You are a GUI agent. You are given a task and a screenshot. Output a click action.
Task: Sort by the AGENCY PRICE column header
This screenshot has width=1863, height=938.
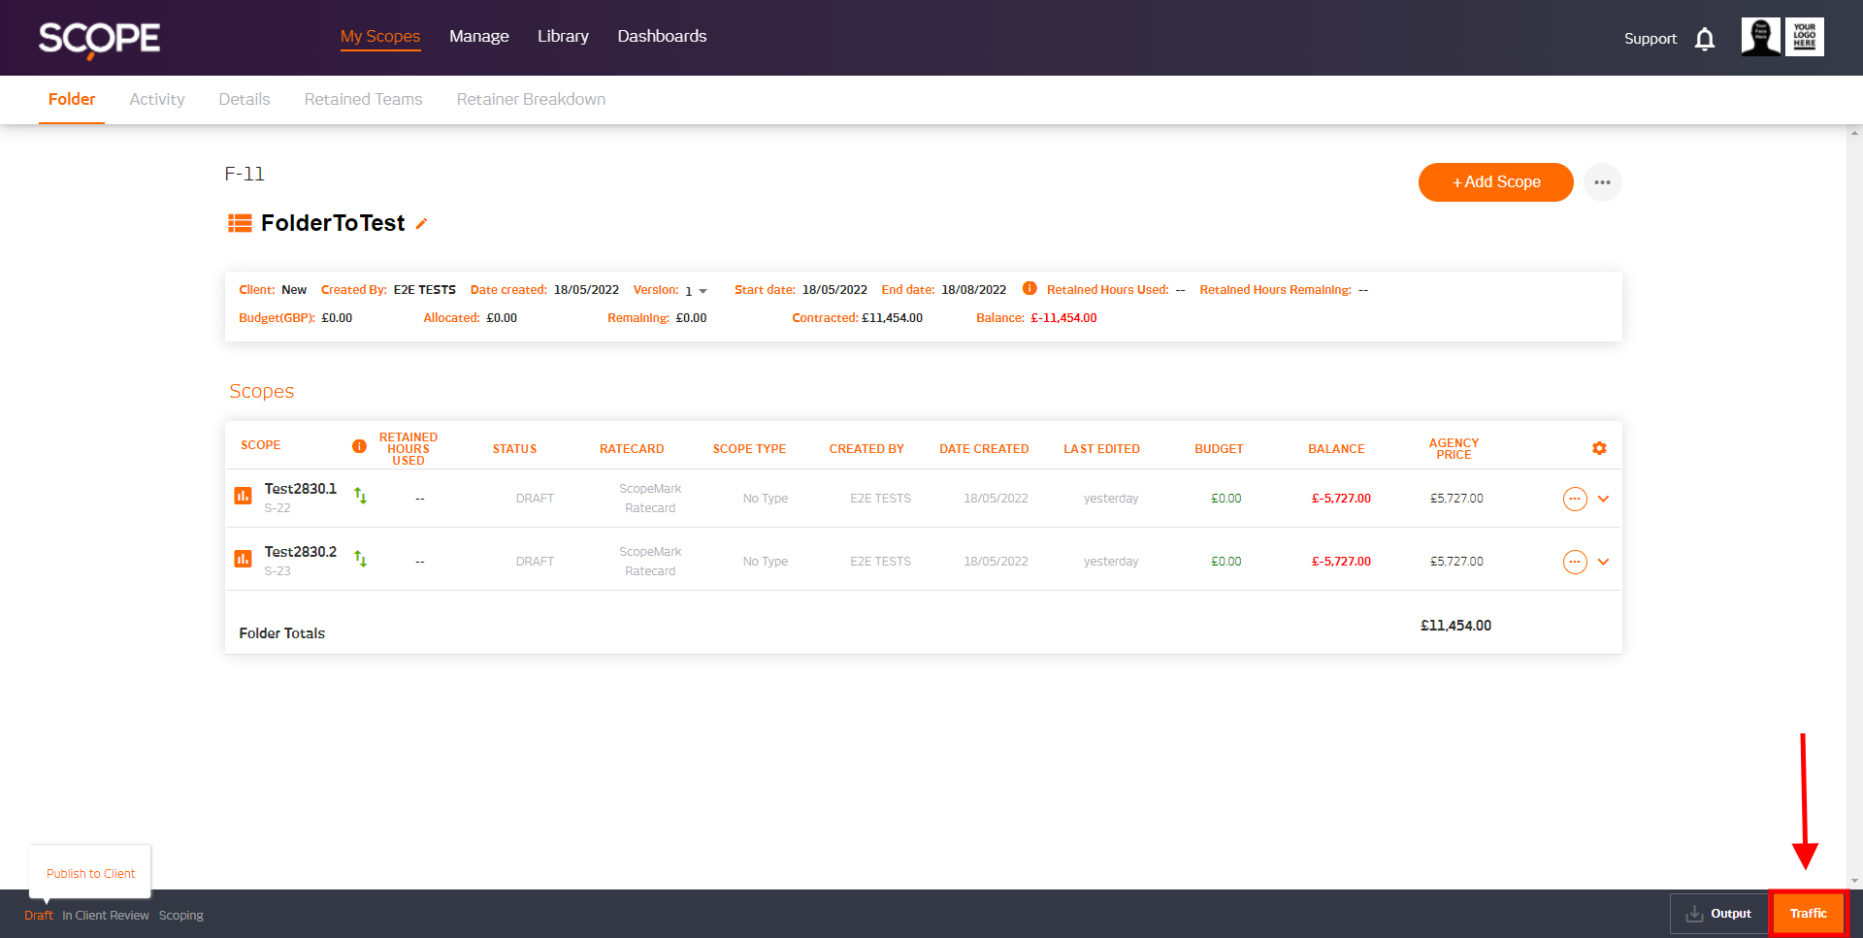click(1454, 449)
